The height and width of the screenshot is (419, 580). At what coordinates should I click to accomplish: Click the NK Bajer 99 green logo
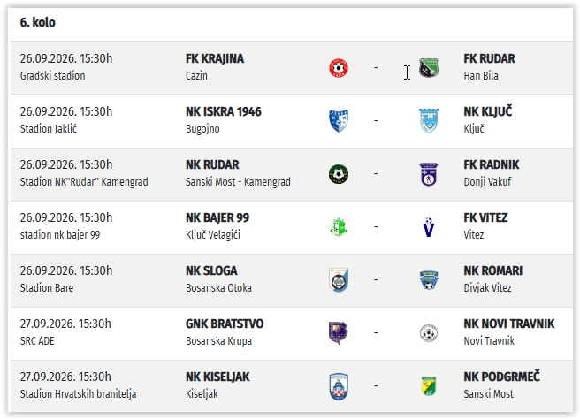point(339,227)
